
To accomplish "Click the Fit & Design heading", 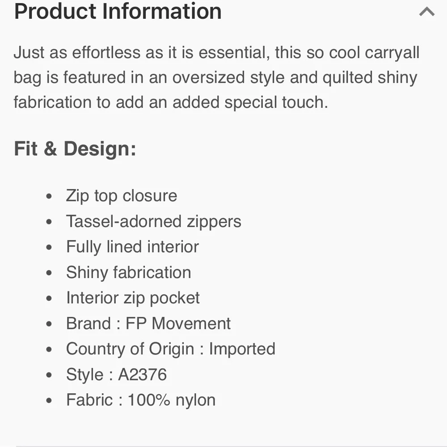I will tap(75, 148).
